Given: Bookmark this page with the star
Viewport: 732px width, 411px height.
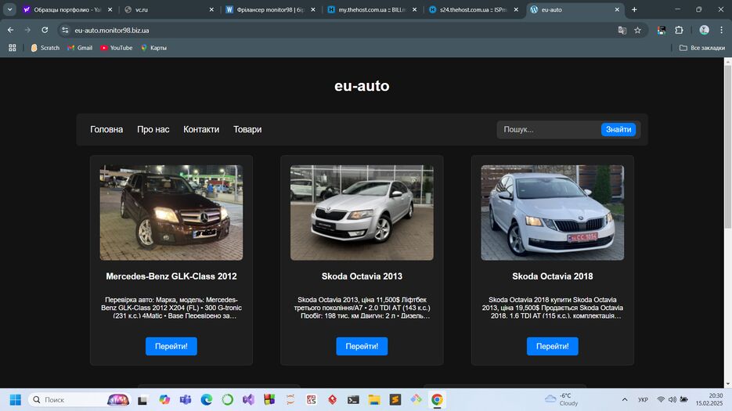Looking at the screenshot, I should 638,31.
